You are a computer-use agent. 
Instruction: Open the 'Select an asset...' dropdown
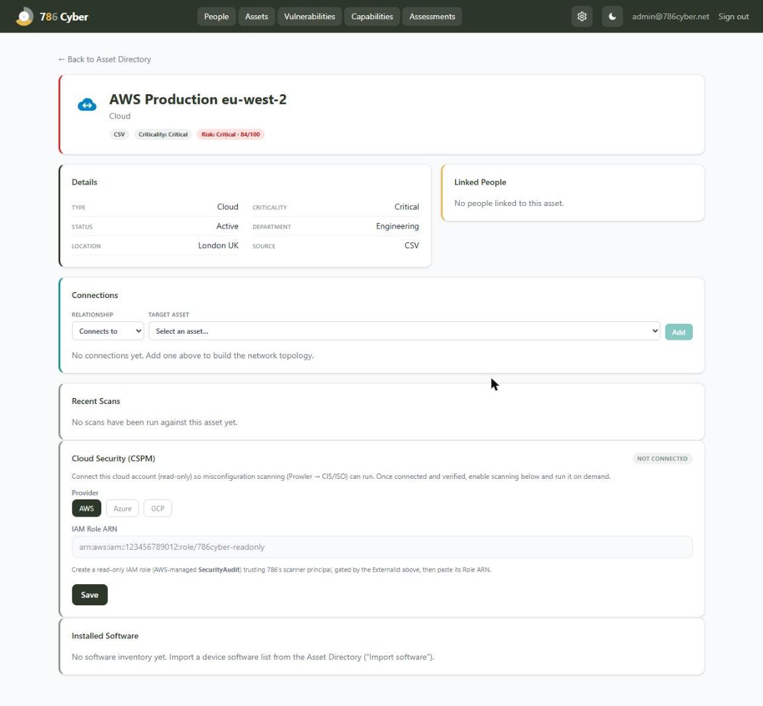click(404, 331)
